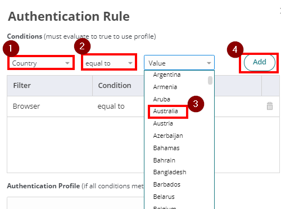
Task: Pick Barbados as the country value
Action: (x=167, y=184)
